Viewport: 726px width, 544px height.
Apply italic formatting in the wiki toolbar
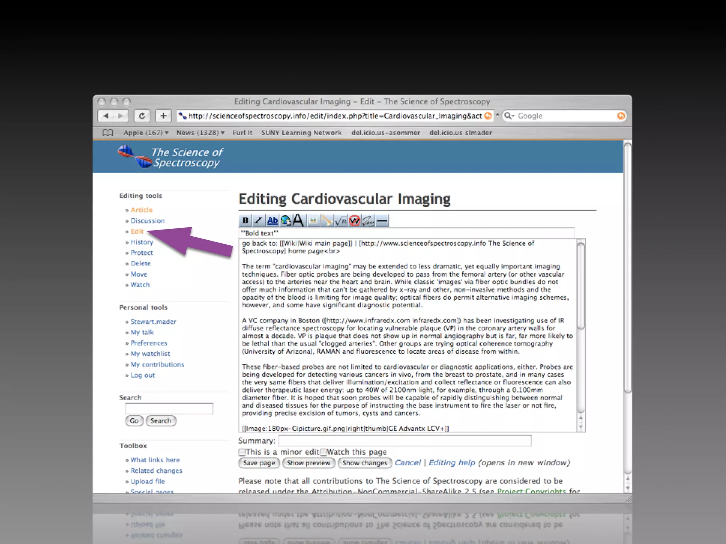[259, 221]
